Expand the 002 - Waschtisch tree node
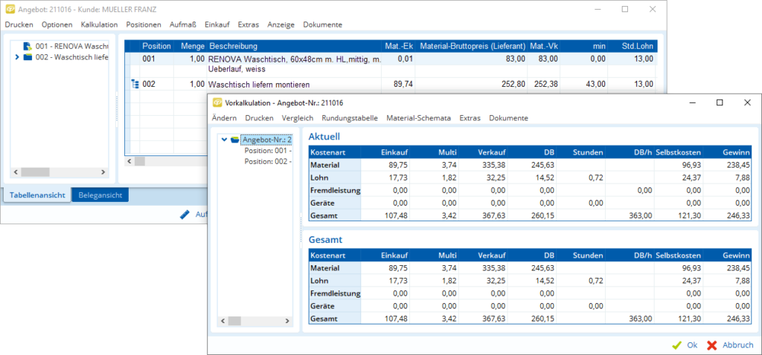Screen dimensions: 762x355 16,57
